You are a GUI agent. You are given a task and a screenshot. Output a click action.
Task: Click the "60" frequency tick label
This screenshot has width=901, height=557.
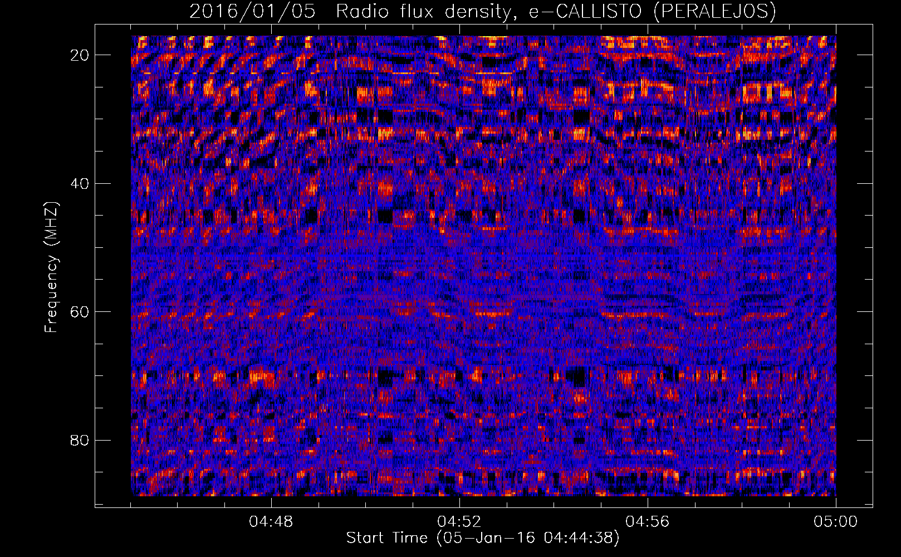(x=80, y=312)
